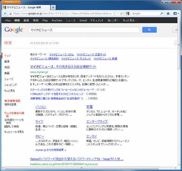Screen dimensions: 182x171
Task: Select ウェブ in the left sidebar
Action: click(8, 56)
